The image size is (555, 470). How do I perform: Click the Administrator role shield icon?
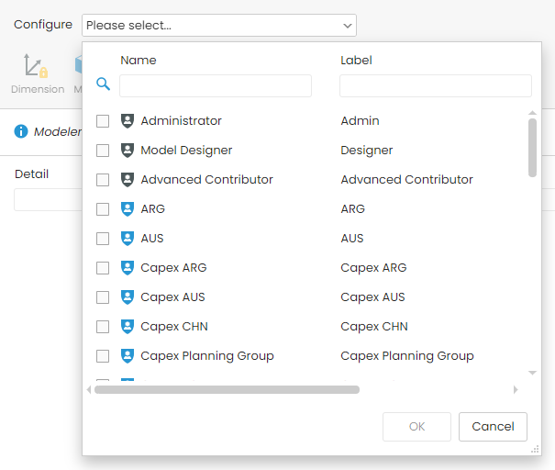pos(128,121)
